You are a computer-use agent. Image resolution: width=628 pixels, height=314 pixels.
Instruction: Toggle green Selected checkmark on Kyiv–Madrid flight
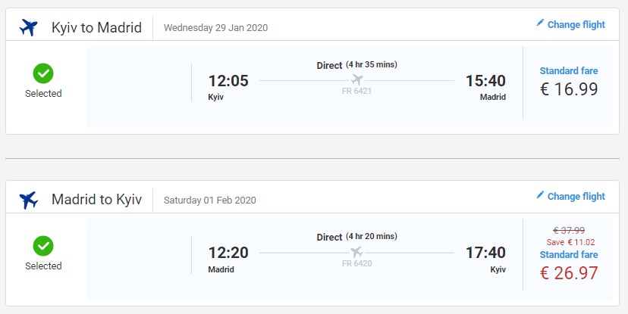tap(43, 73)
